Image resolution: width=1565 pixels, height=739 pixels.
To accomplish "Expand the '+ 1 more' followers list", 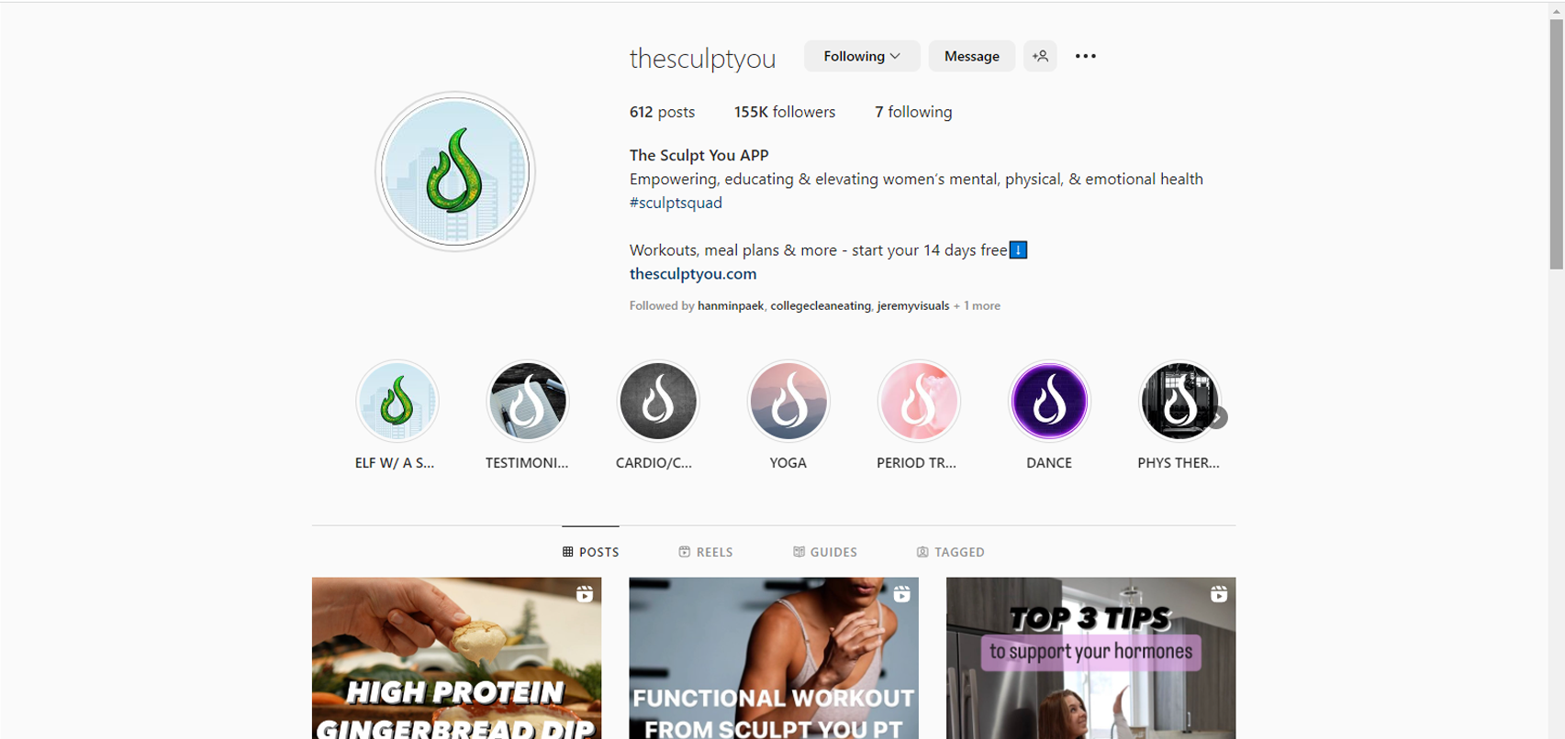I will click(978, 306).
